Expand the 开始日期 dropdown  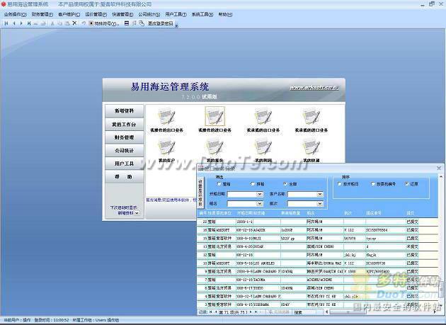click(x=261, y=193)
